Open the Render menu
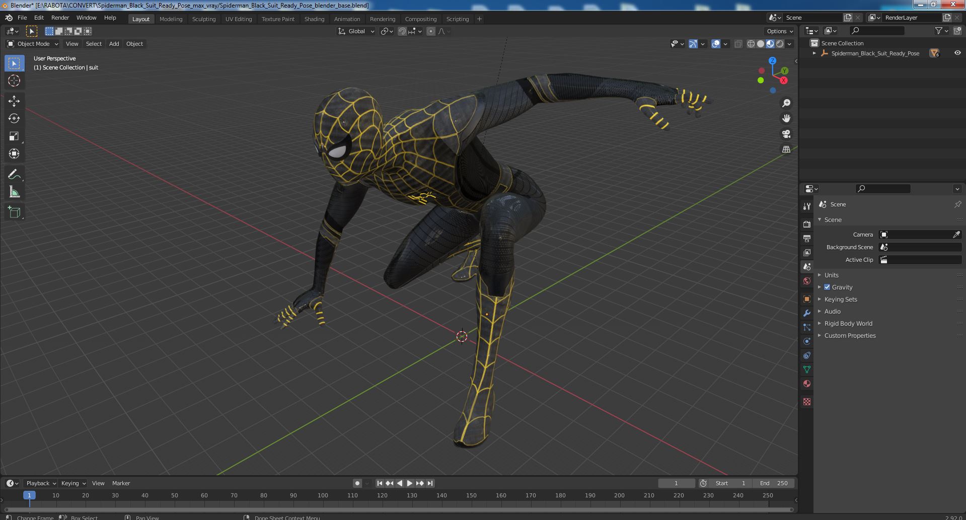Viewport: 966px width, 520px height. pos(60,18)
